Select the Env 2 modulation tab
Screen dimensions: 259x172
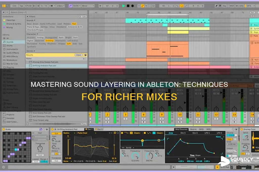183,133
